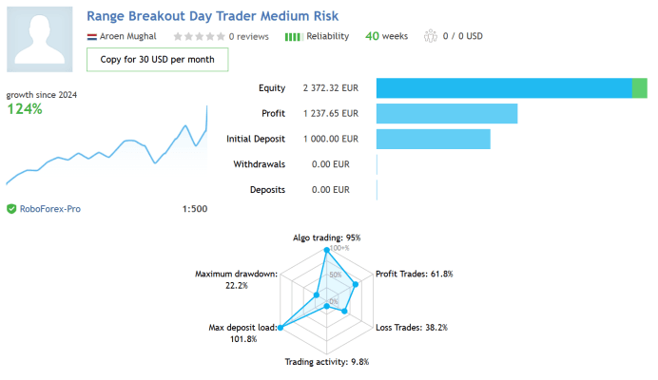
Task: Click the Profit bar
Action: click(447, 114)
